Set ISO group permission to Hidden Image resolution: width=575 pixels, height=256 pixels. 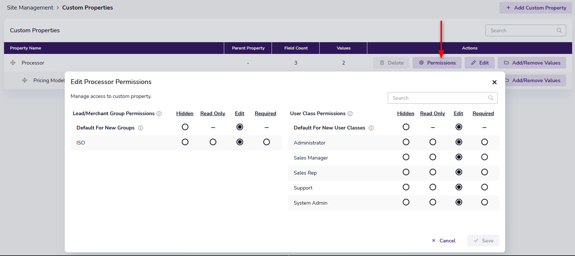185,142
